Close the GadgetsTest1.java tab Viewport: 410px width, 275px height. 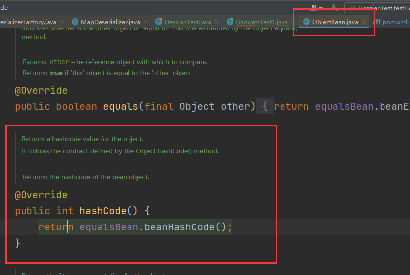pos(293,22)
